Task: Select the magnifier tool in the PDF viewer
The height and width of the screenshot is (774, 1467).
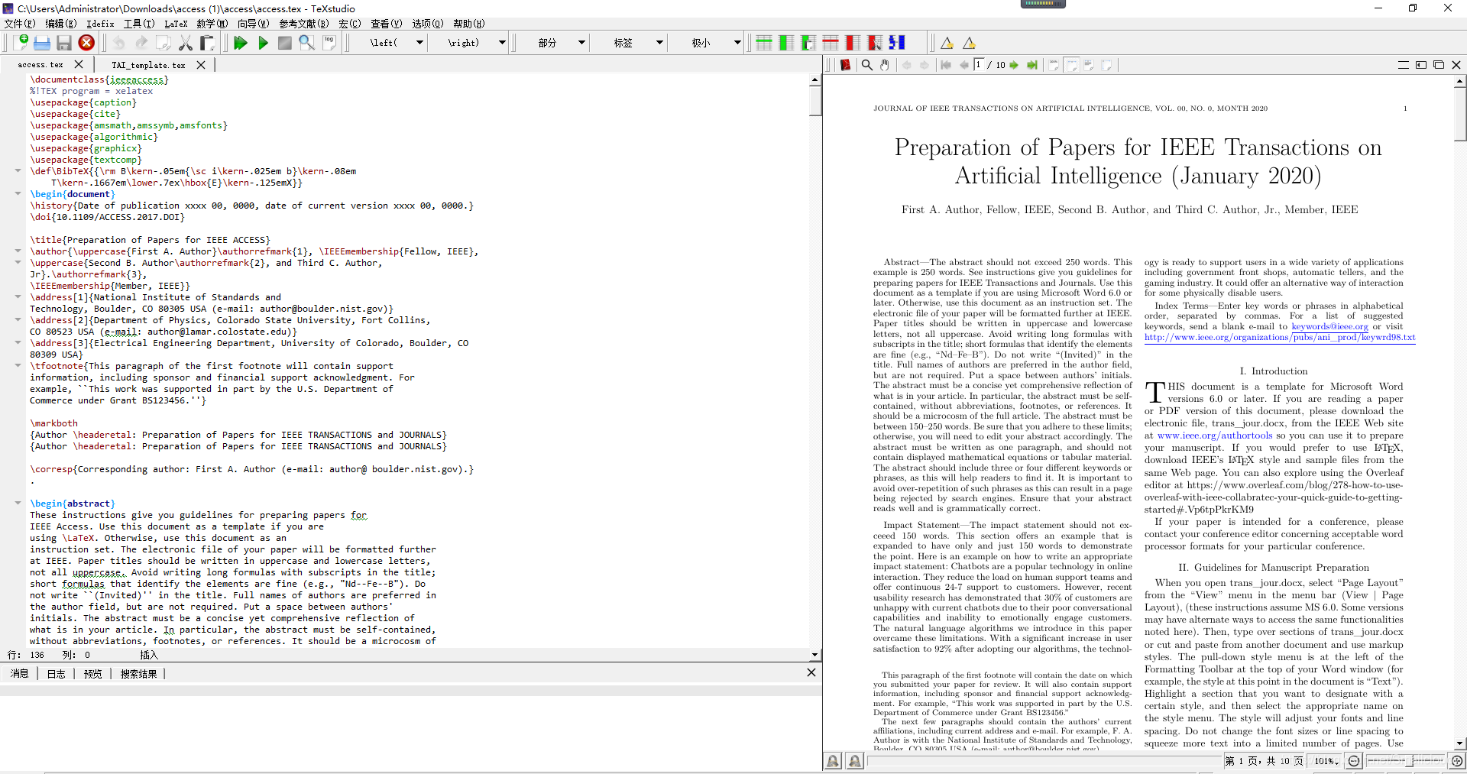Action: click(x=867, y=65)
